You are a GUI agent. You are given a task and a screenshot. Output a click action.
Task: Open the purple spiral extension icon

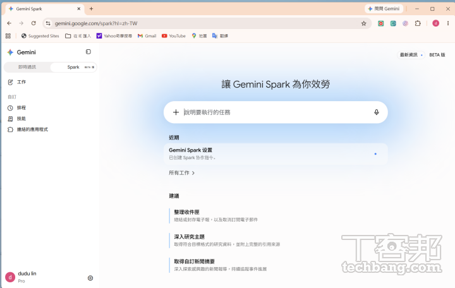pyautogui.click(x=405, y=23)
